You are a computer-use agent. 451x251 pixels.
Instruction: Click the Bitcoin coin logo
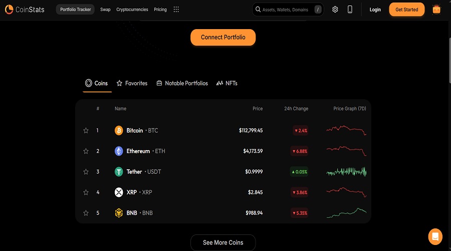coord(119,131)
